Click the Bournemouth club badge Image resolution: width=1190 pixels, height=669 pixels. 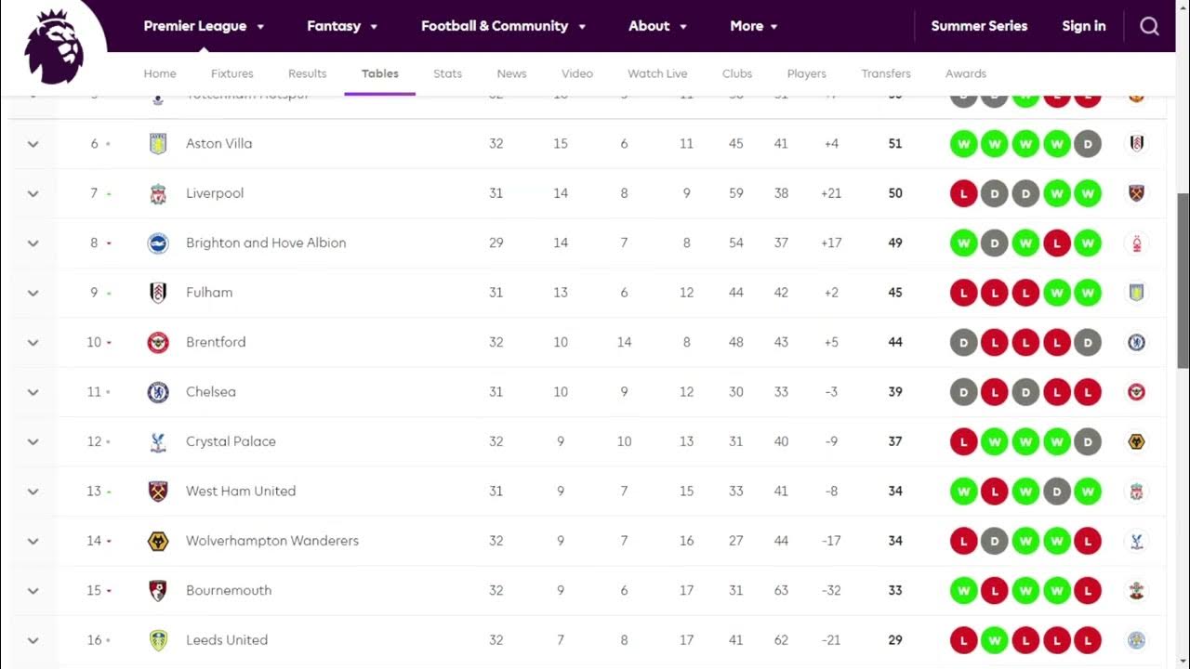(158, 590)
